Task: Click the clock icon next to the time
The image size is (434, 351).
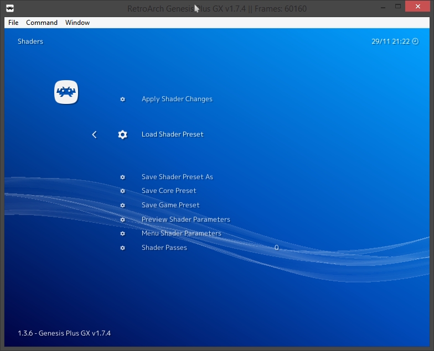Action: click(415, 41)
